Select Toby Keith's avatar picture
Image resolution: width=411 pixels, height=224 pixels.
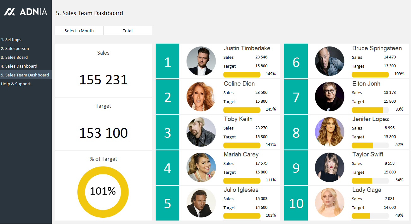(x=201, y=132)
